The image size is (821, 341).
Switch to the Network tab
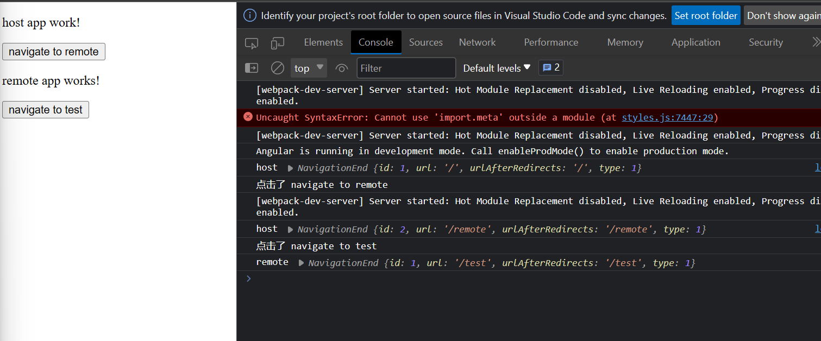[477, 42]
